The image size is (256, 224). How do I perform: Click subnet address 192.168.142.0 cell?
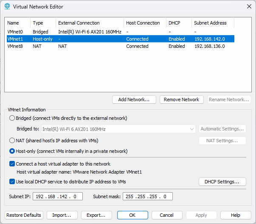click(210, 39)
